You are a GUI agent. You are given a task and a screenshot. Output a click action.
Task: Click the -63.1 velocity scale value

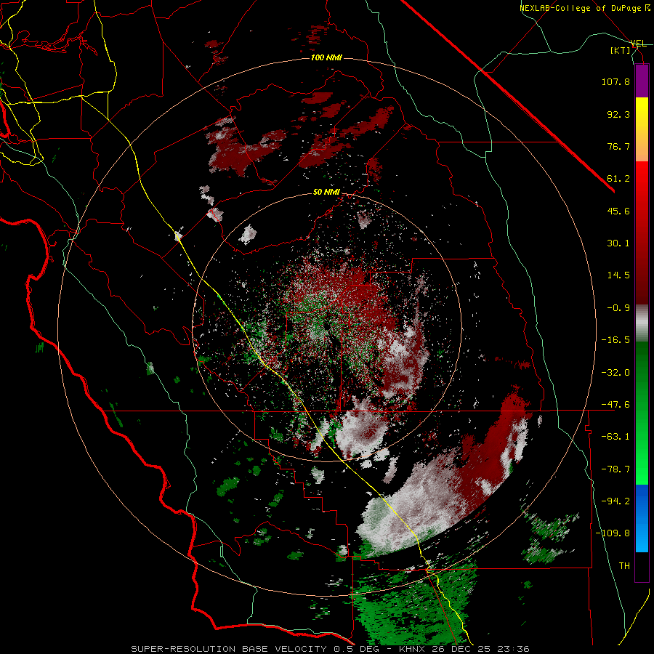[x=615, y=437]
